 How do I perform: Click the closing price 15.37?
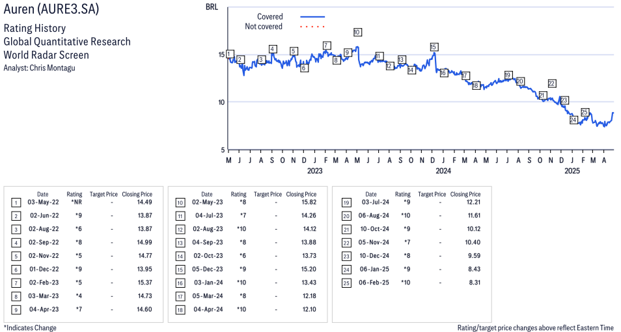145,283
